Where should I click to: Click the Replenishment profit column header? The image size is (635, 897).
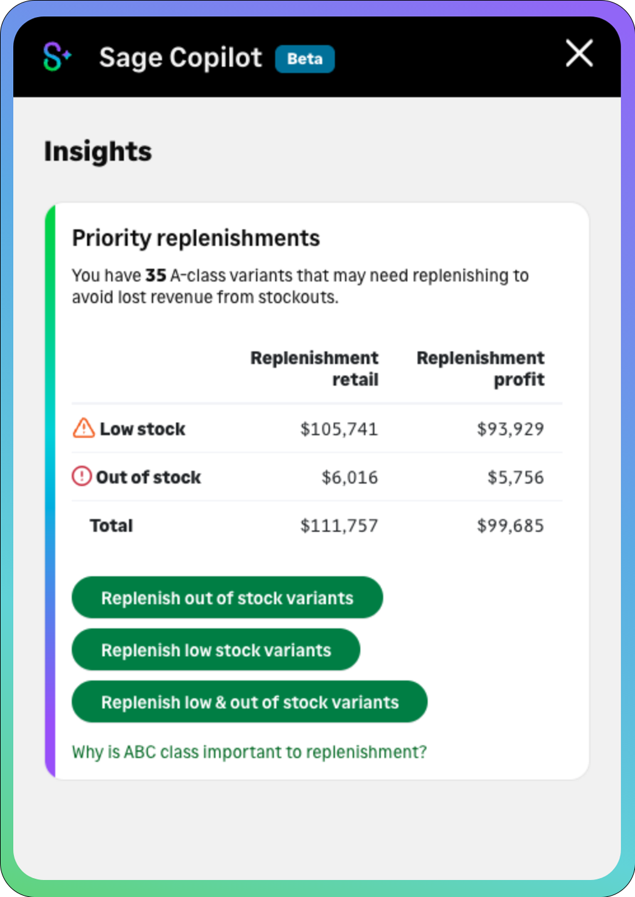pyautogui.click(x=481, y=368)
